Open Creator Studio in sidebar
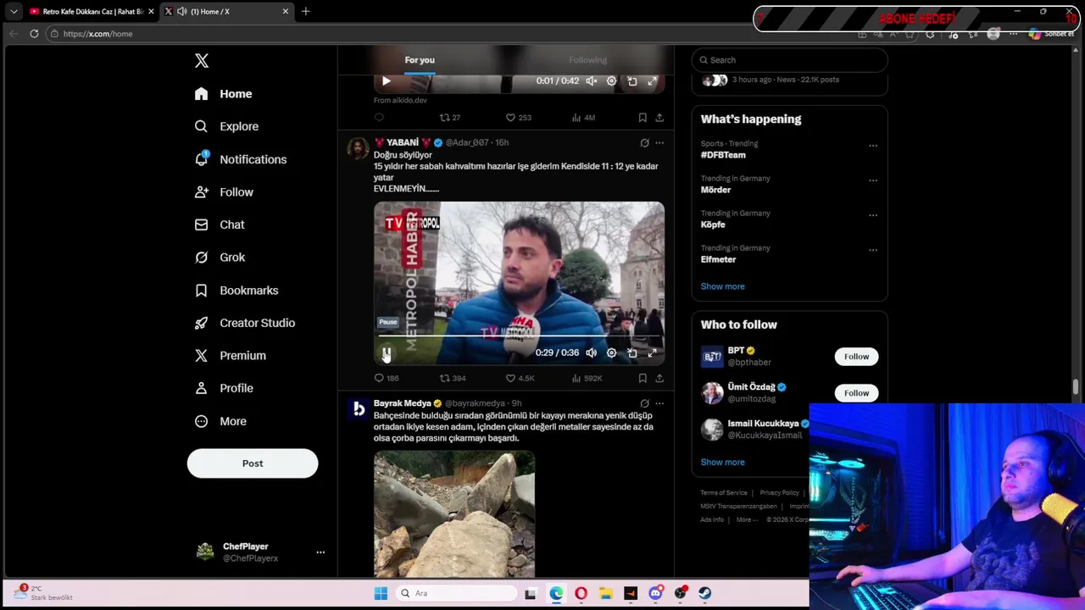Screen dimensions: 1085x610 pos(245,323)
